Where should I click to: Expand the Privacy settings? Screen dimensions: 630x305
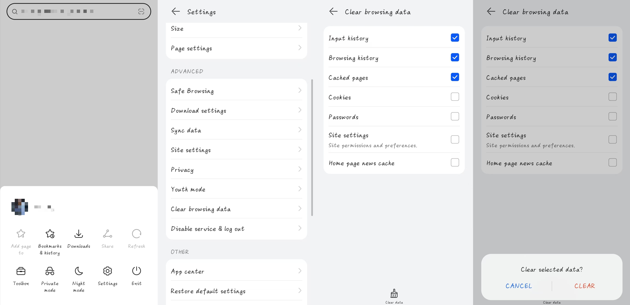[x=236, y=169]
